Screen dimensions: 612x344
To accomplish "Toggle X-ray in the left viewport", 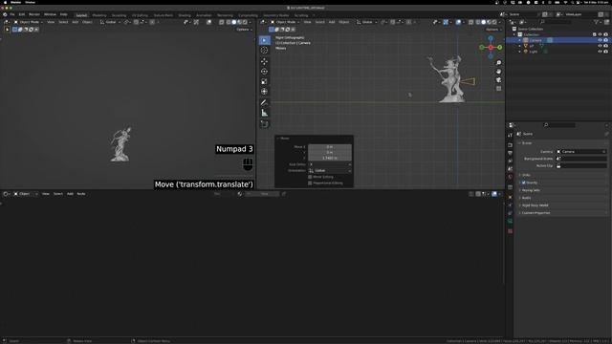I will click(221, 22).
